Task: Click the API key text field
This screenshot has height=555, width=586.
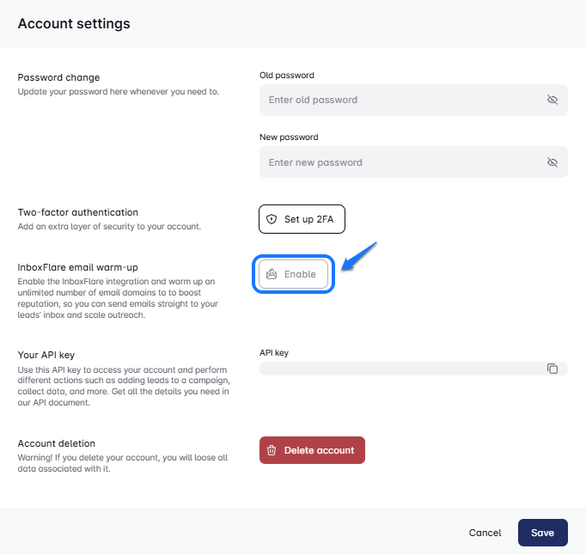Action: 401,369
